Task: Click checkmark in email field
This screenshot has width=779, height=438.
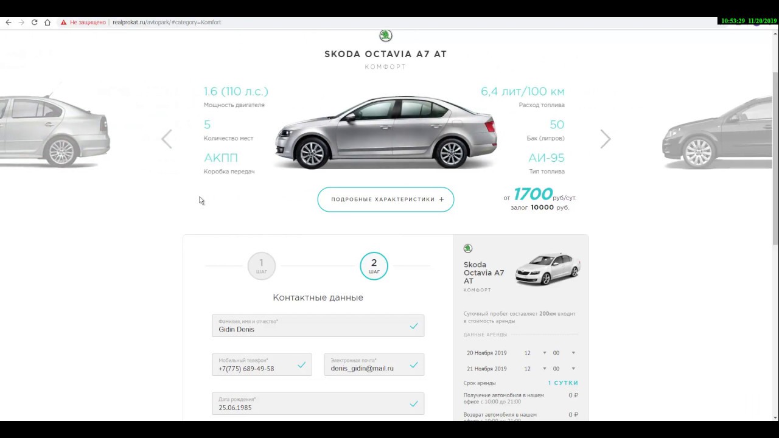Action: point(414,365)
